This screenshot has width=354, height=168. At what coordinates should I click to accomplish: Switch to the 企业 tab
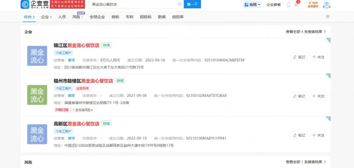tap(46, 17)
